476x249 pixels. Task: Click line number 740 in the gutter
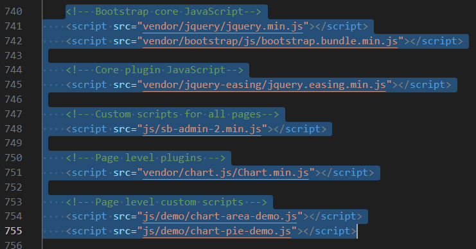[x=13, y=12]
